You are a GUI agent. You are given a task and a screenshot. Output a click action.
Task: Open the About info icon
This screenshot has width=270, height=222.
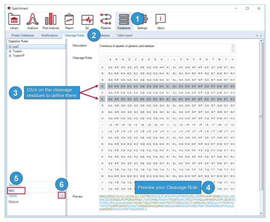pyautogui.click(x=160, y=21)
